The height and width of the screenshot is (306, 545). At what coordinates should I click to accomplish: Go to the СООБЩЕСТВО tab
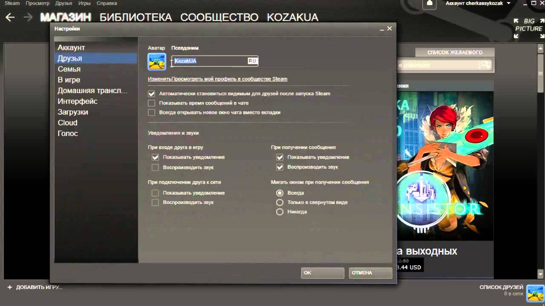coord(219,17)
